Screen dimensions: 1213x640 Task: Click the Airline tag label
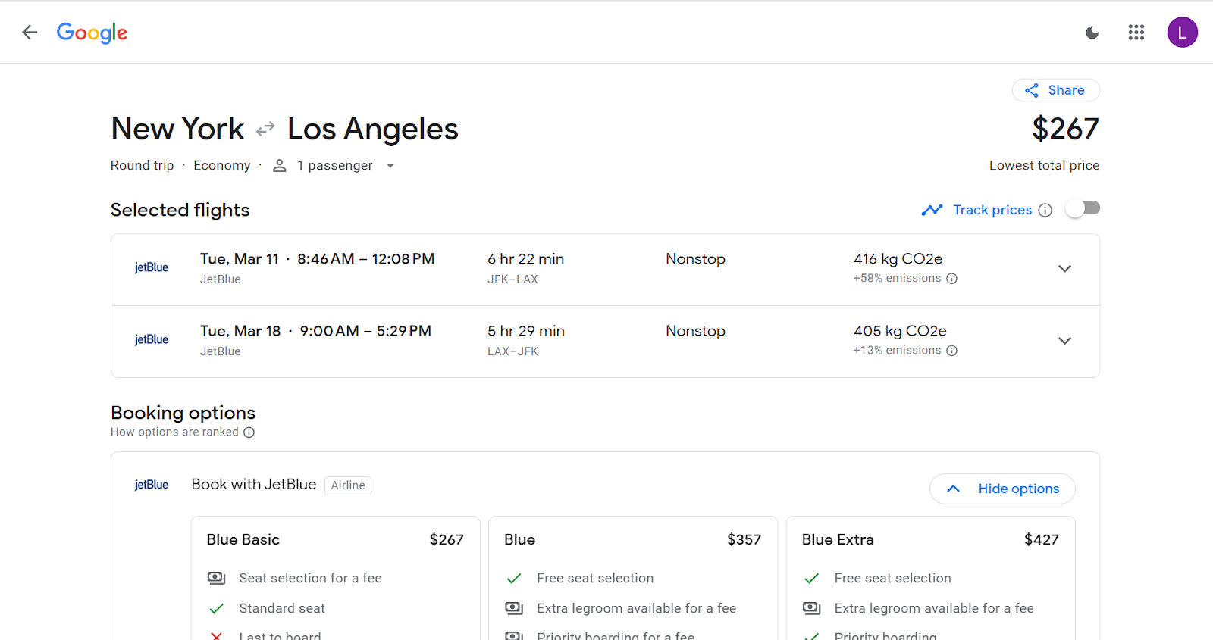(x=348, y=485)
